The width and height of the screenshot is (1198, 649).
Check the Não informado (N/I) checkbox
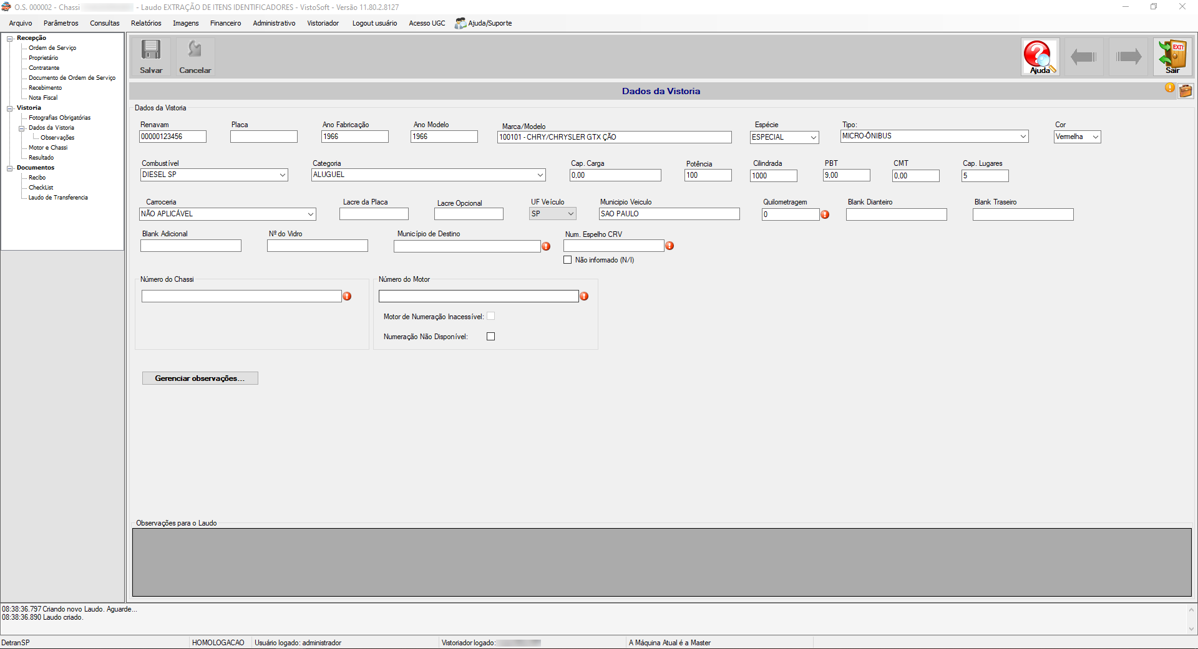coord(568,260)
